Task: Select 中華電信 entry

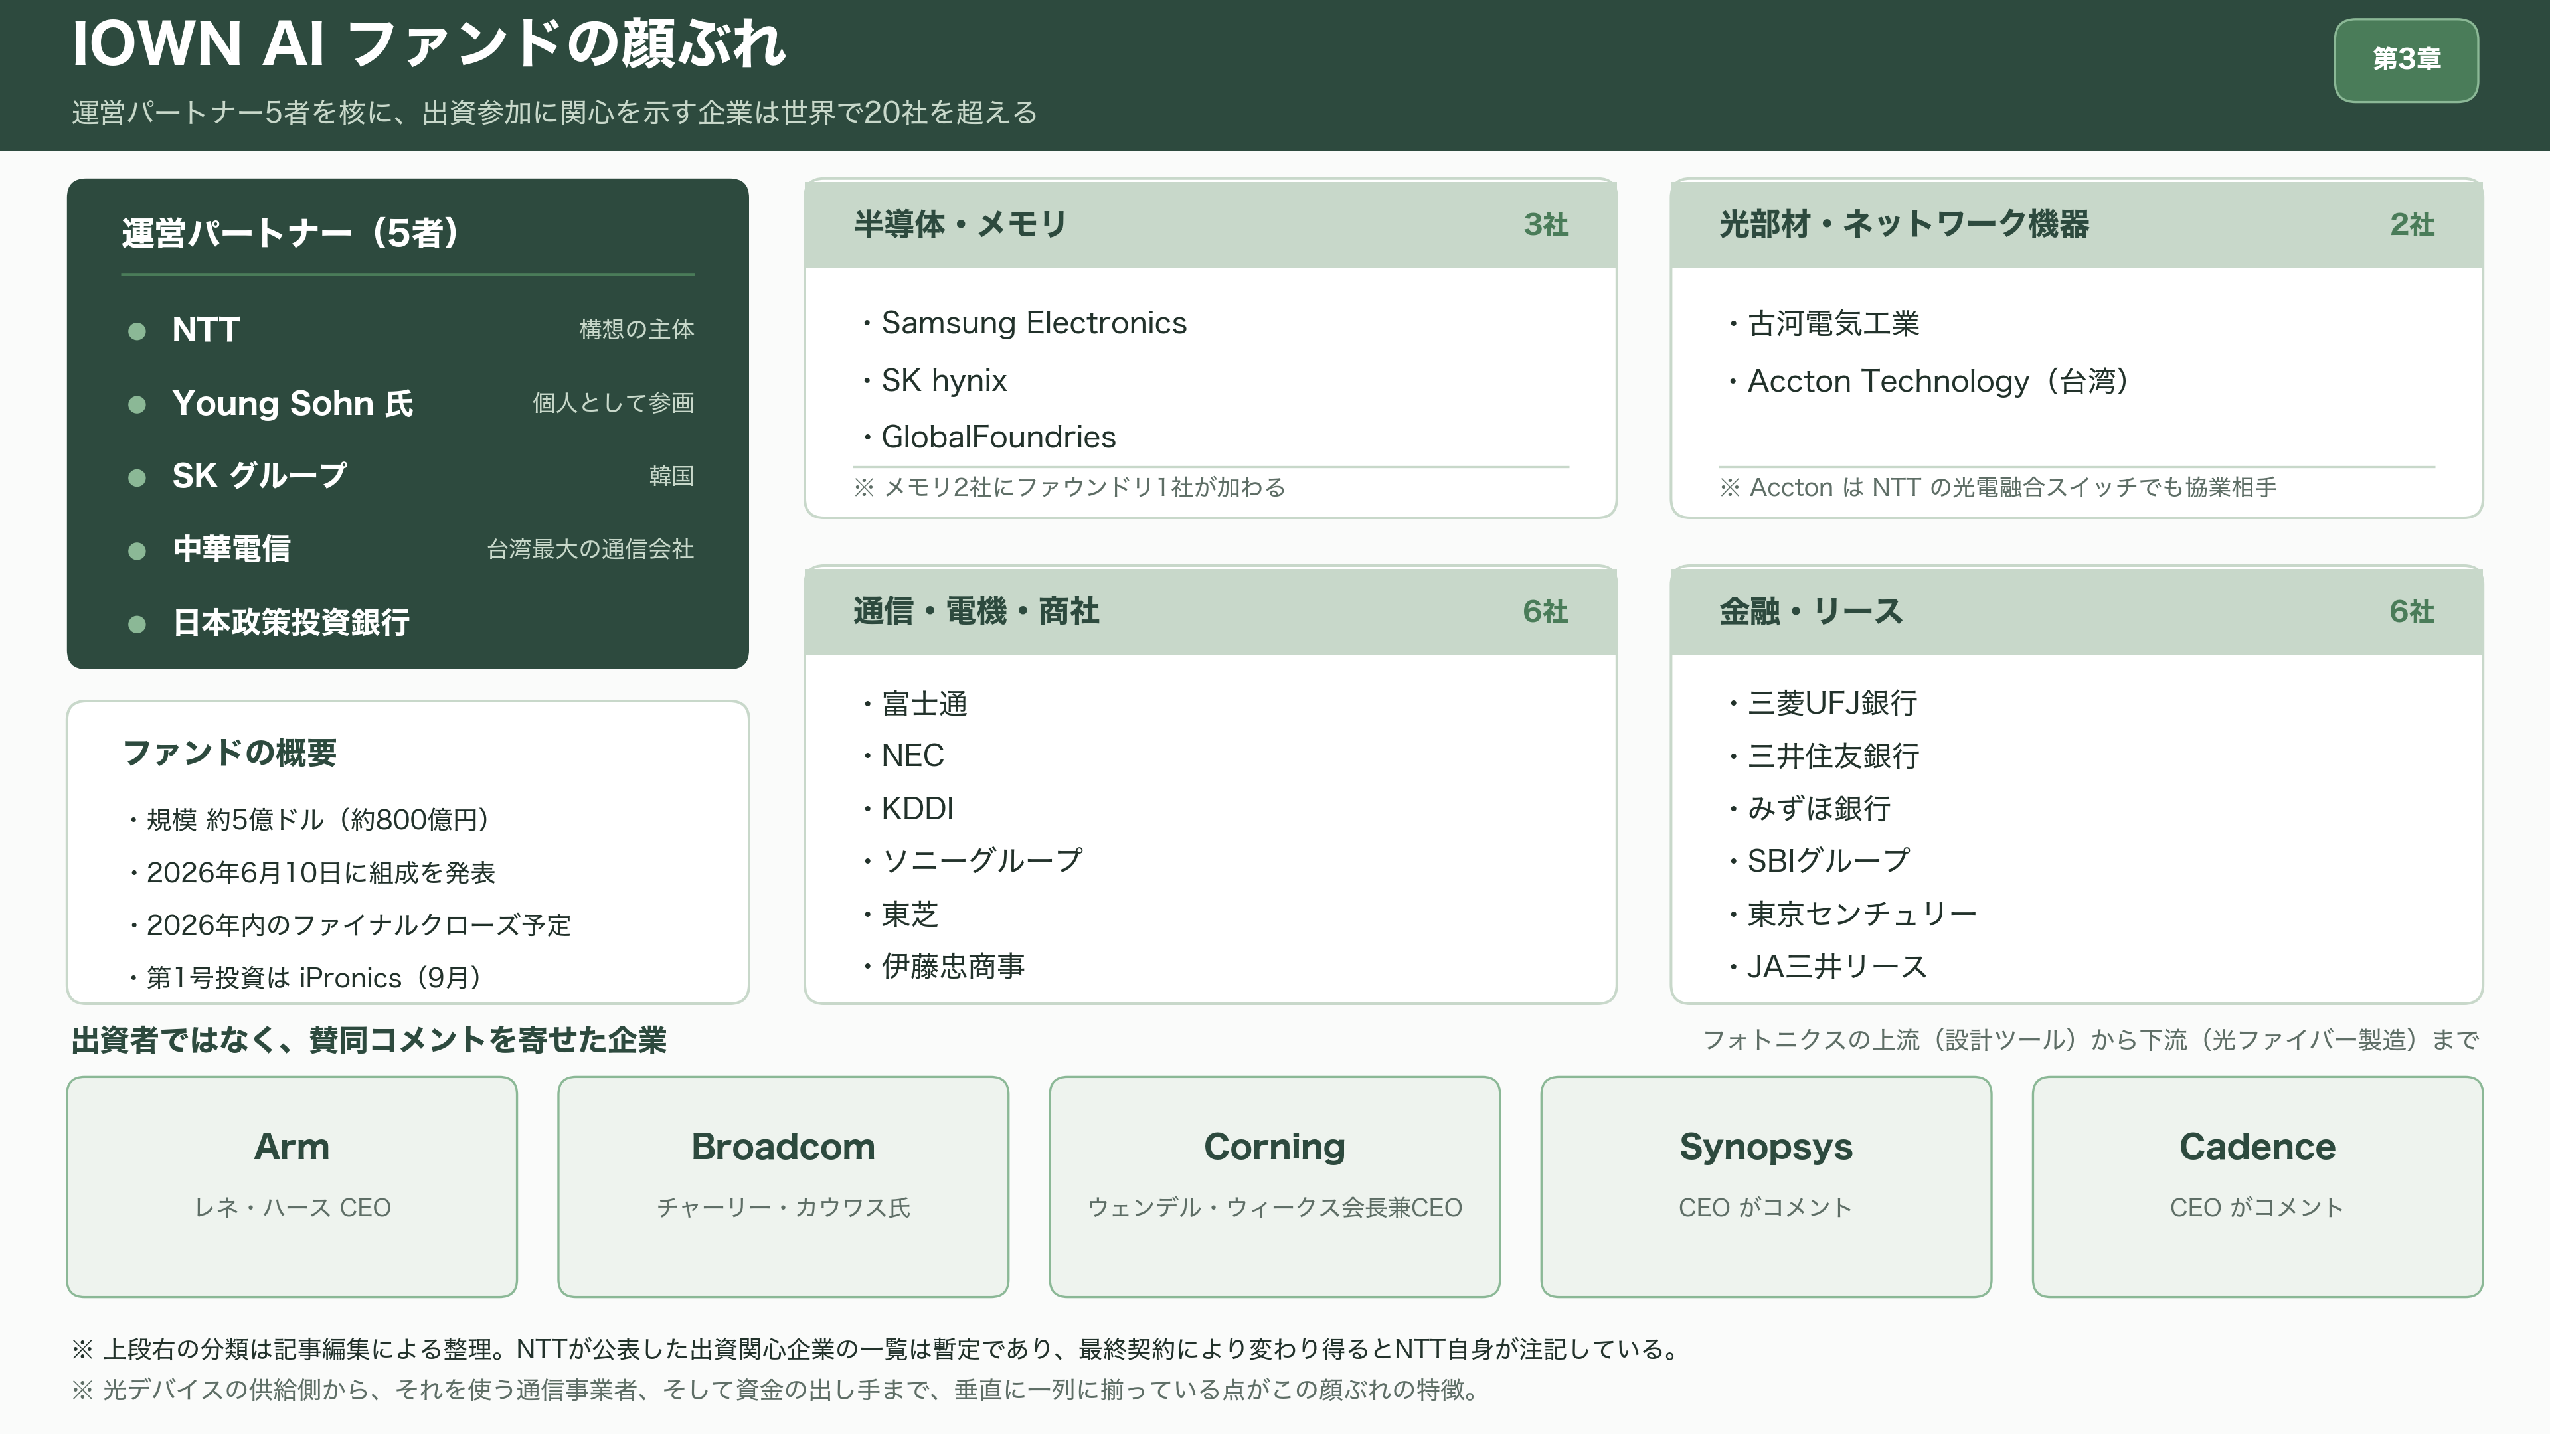Action: [232, 549]
